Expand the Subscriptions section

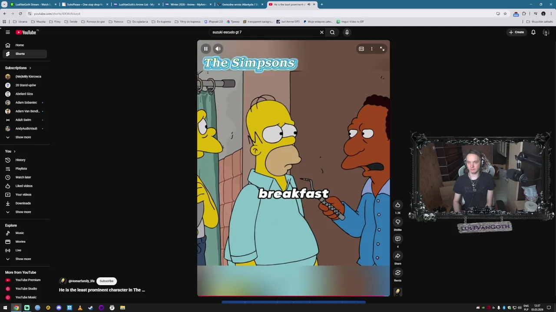(18, 68)
